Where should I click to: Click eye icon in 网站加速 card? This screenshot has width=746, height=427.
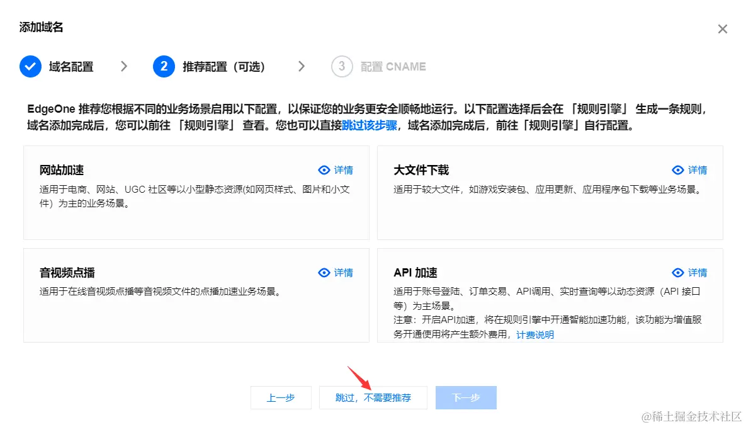coord(324,170)
